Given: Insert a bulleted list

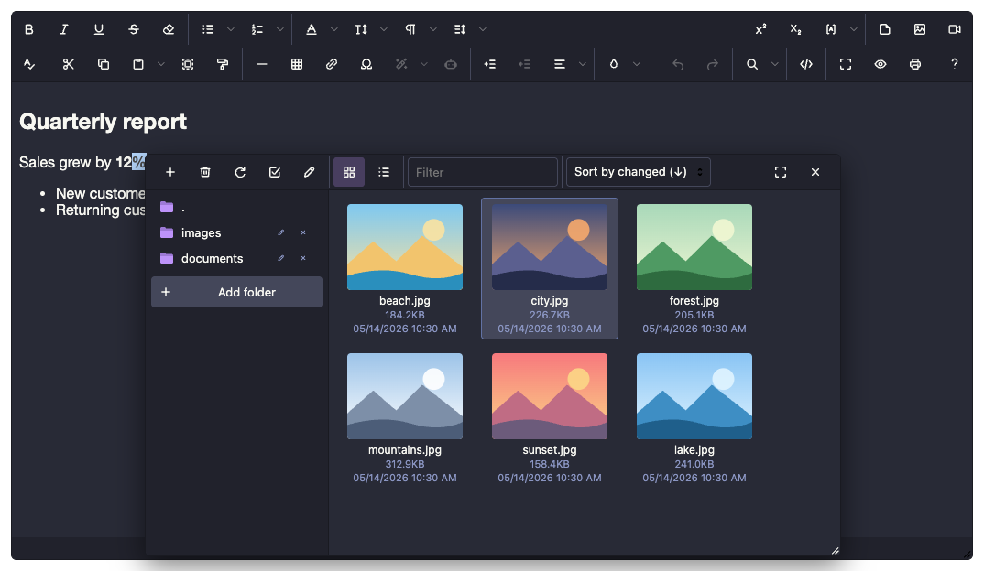Looking at the screenshot, I should click(208, 29).
